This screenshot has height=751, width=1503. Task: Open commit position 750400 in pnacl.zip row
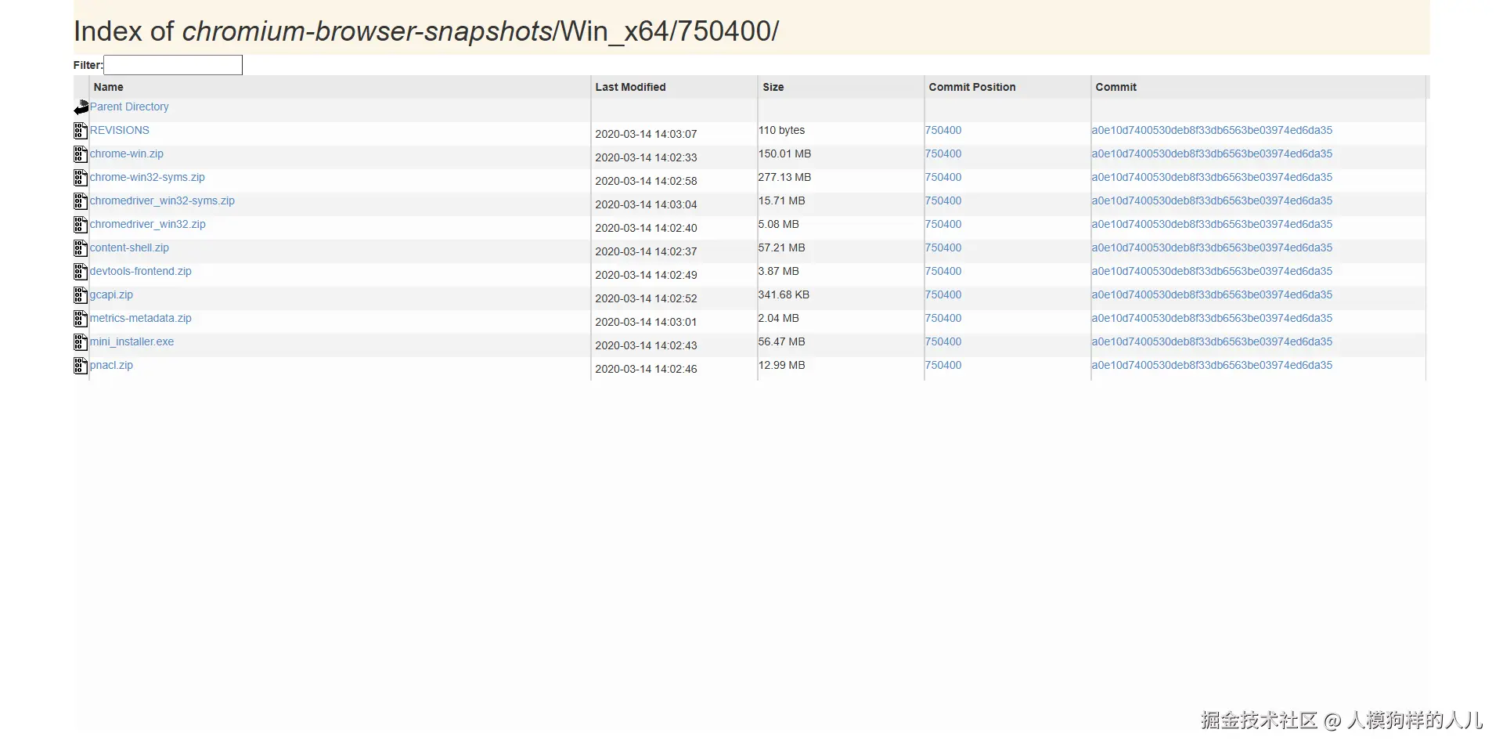[943, 365]
